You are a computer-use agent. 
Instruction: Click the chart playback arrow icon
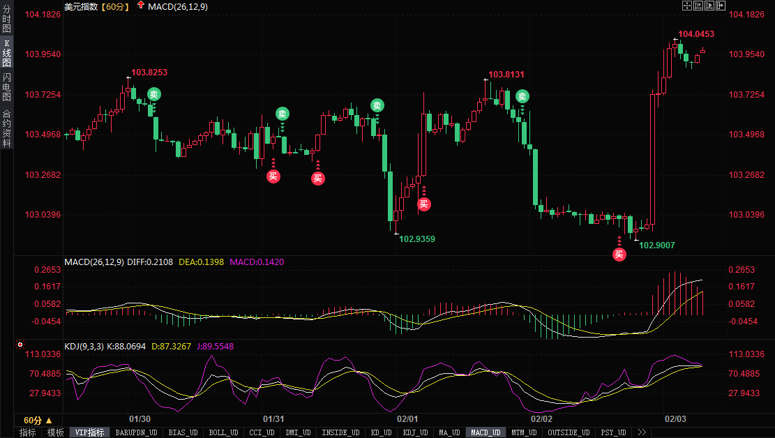[710, 6]
